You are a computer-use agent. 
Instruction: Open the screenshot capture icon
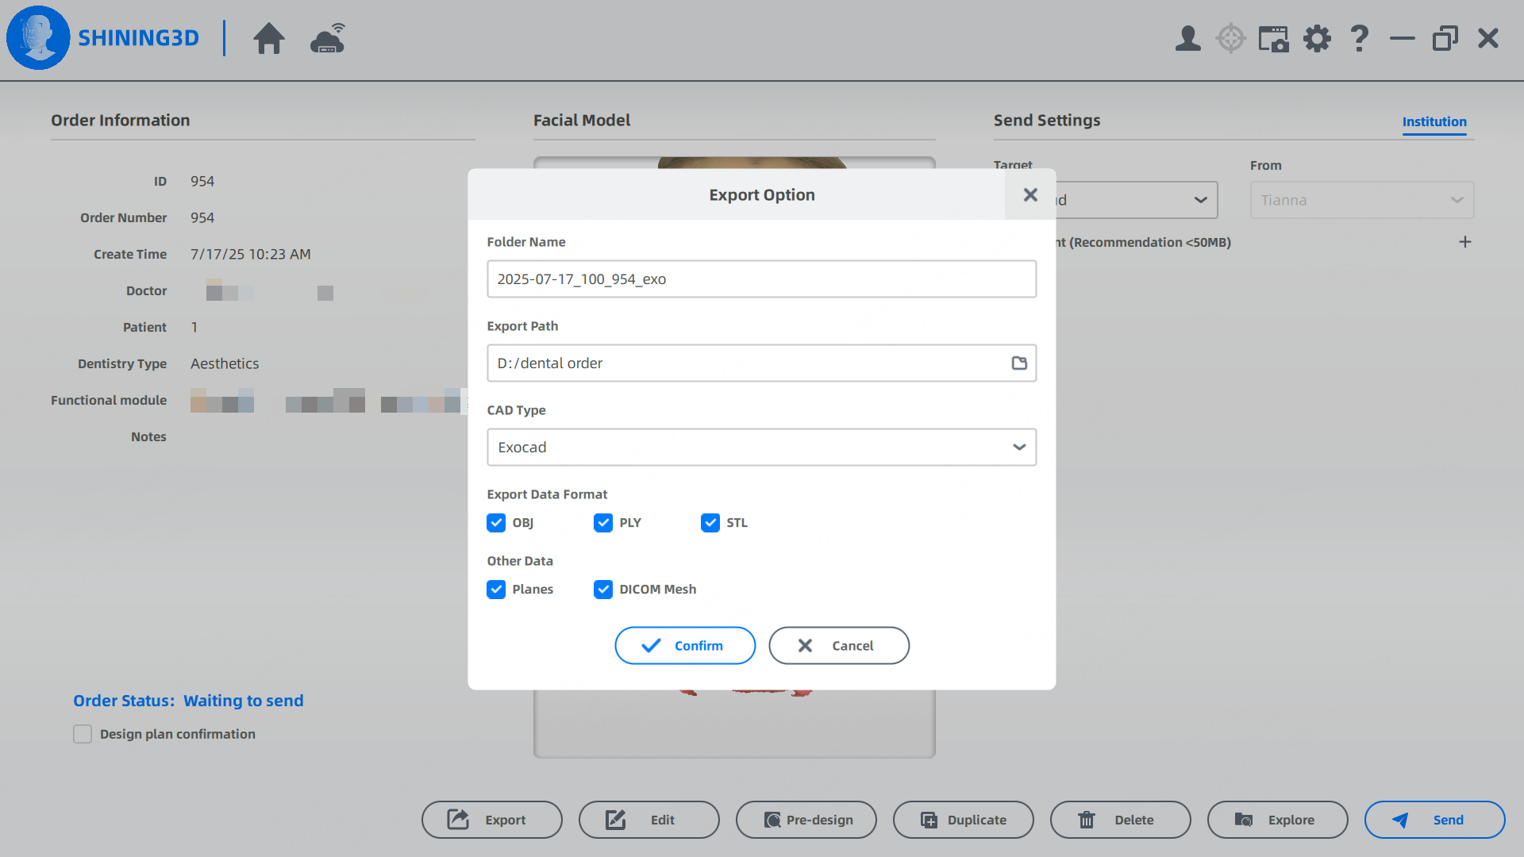(x=1273, y=38)
